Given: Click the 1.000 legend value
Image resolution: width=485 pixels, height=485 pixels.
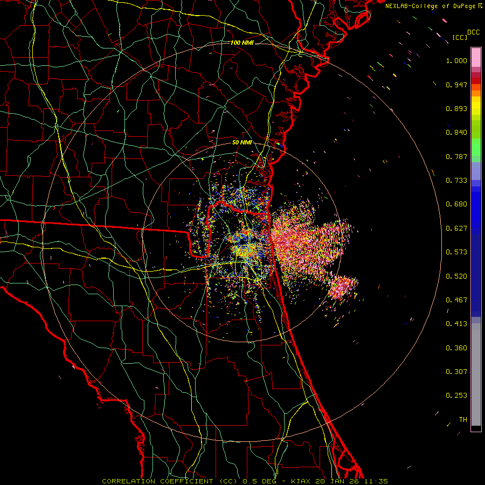Looking at the screenshot, I should coord(456,60).
